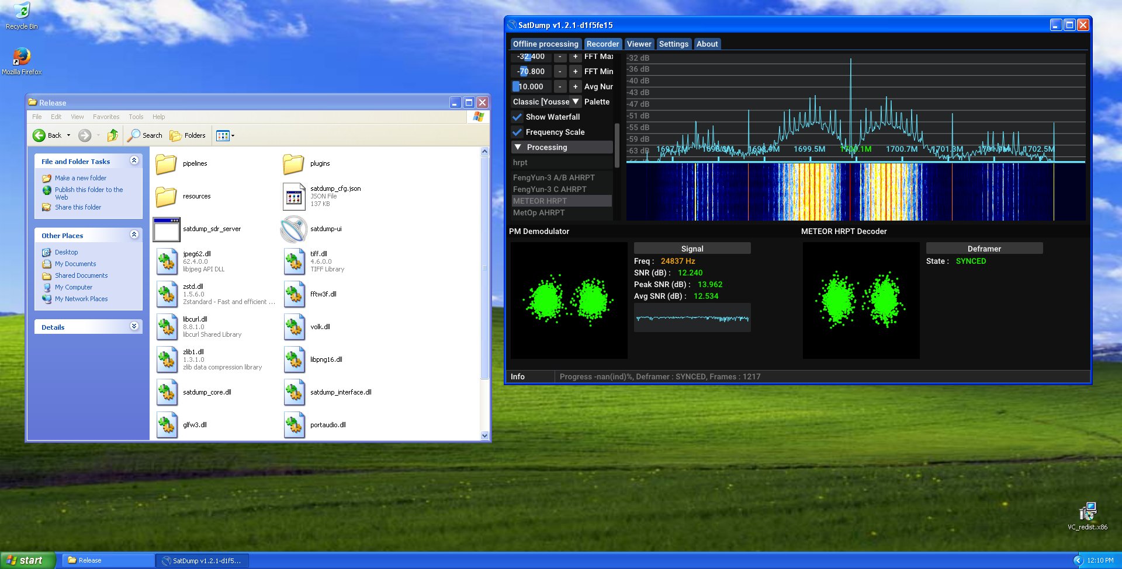Open the Favorites menu
Viewport: 1122px width, 569px height.
tap(106, 117)
